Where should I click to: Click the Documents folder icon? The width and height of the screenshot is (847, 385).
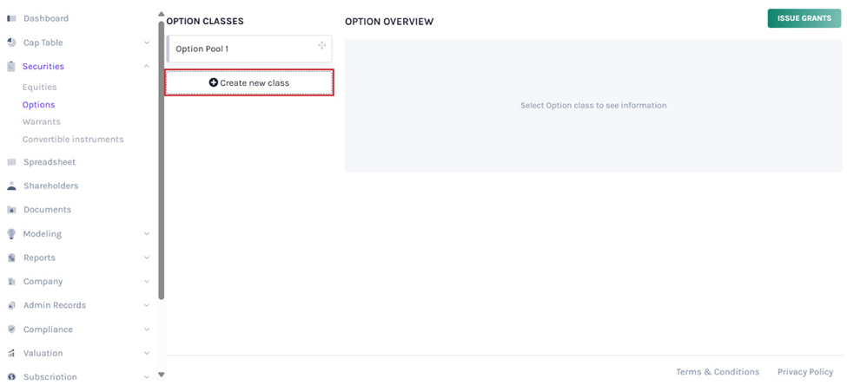pyautogui.click(x=11, y=210)
